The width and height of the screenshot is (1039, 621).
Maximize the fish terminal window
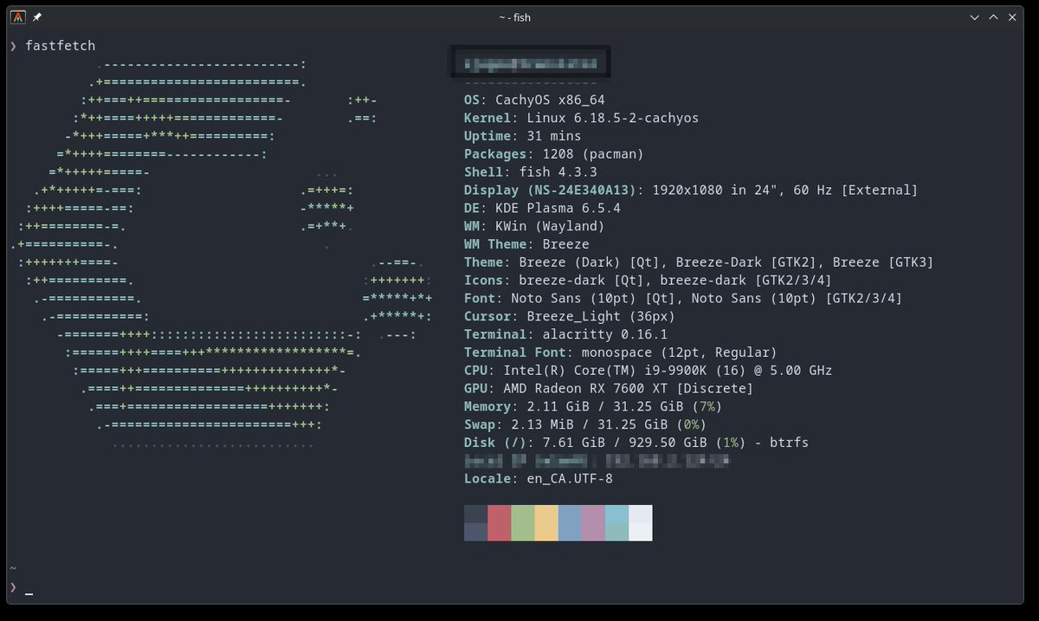tap(995, 16)
